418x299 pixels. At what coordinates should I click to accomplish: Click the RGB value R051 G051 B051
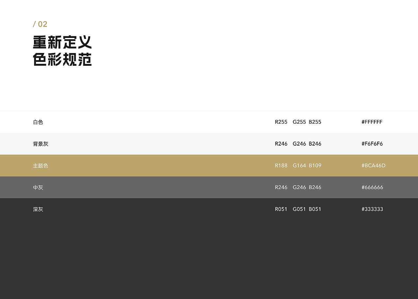tap(298, 209)
